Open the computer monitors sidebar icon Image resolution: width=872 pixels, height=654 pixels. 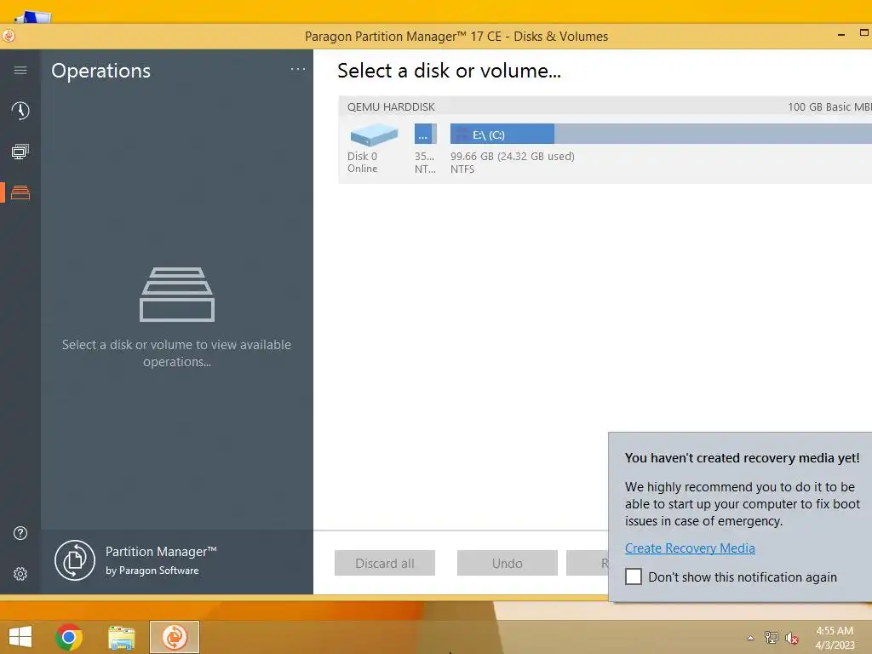[x=20, y=152]
